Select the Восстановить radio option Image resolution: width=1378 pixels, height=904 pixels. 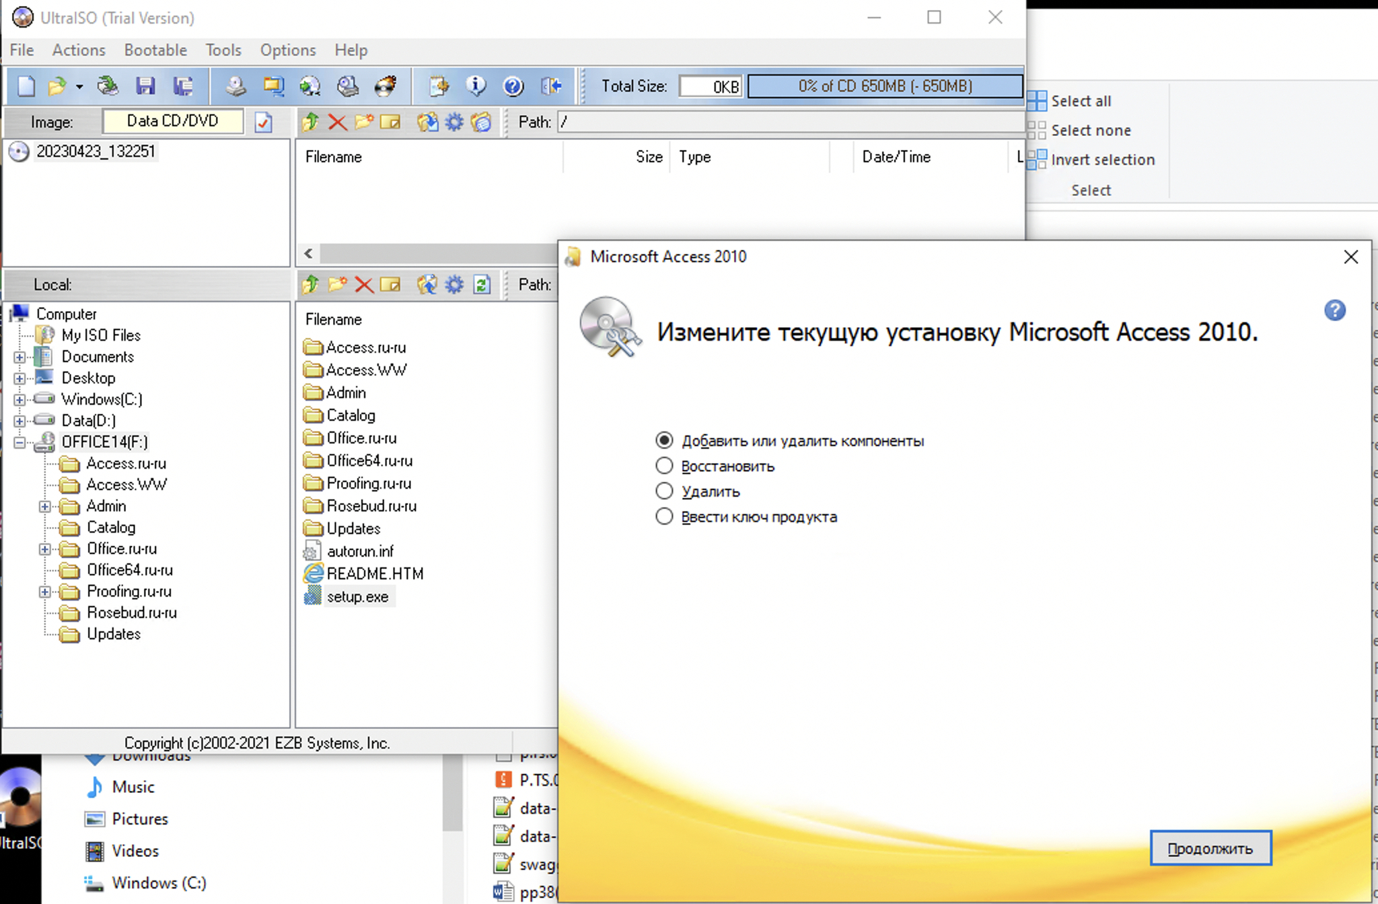[664, 466]
